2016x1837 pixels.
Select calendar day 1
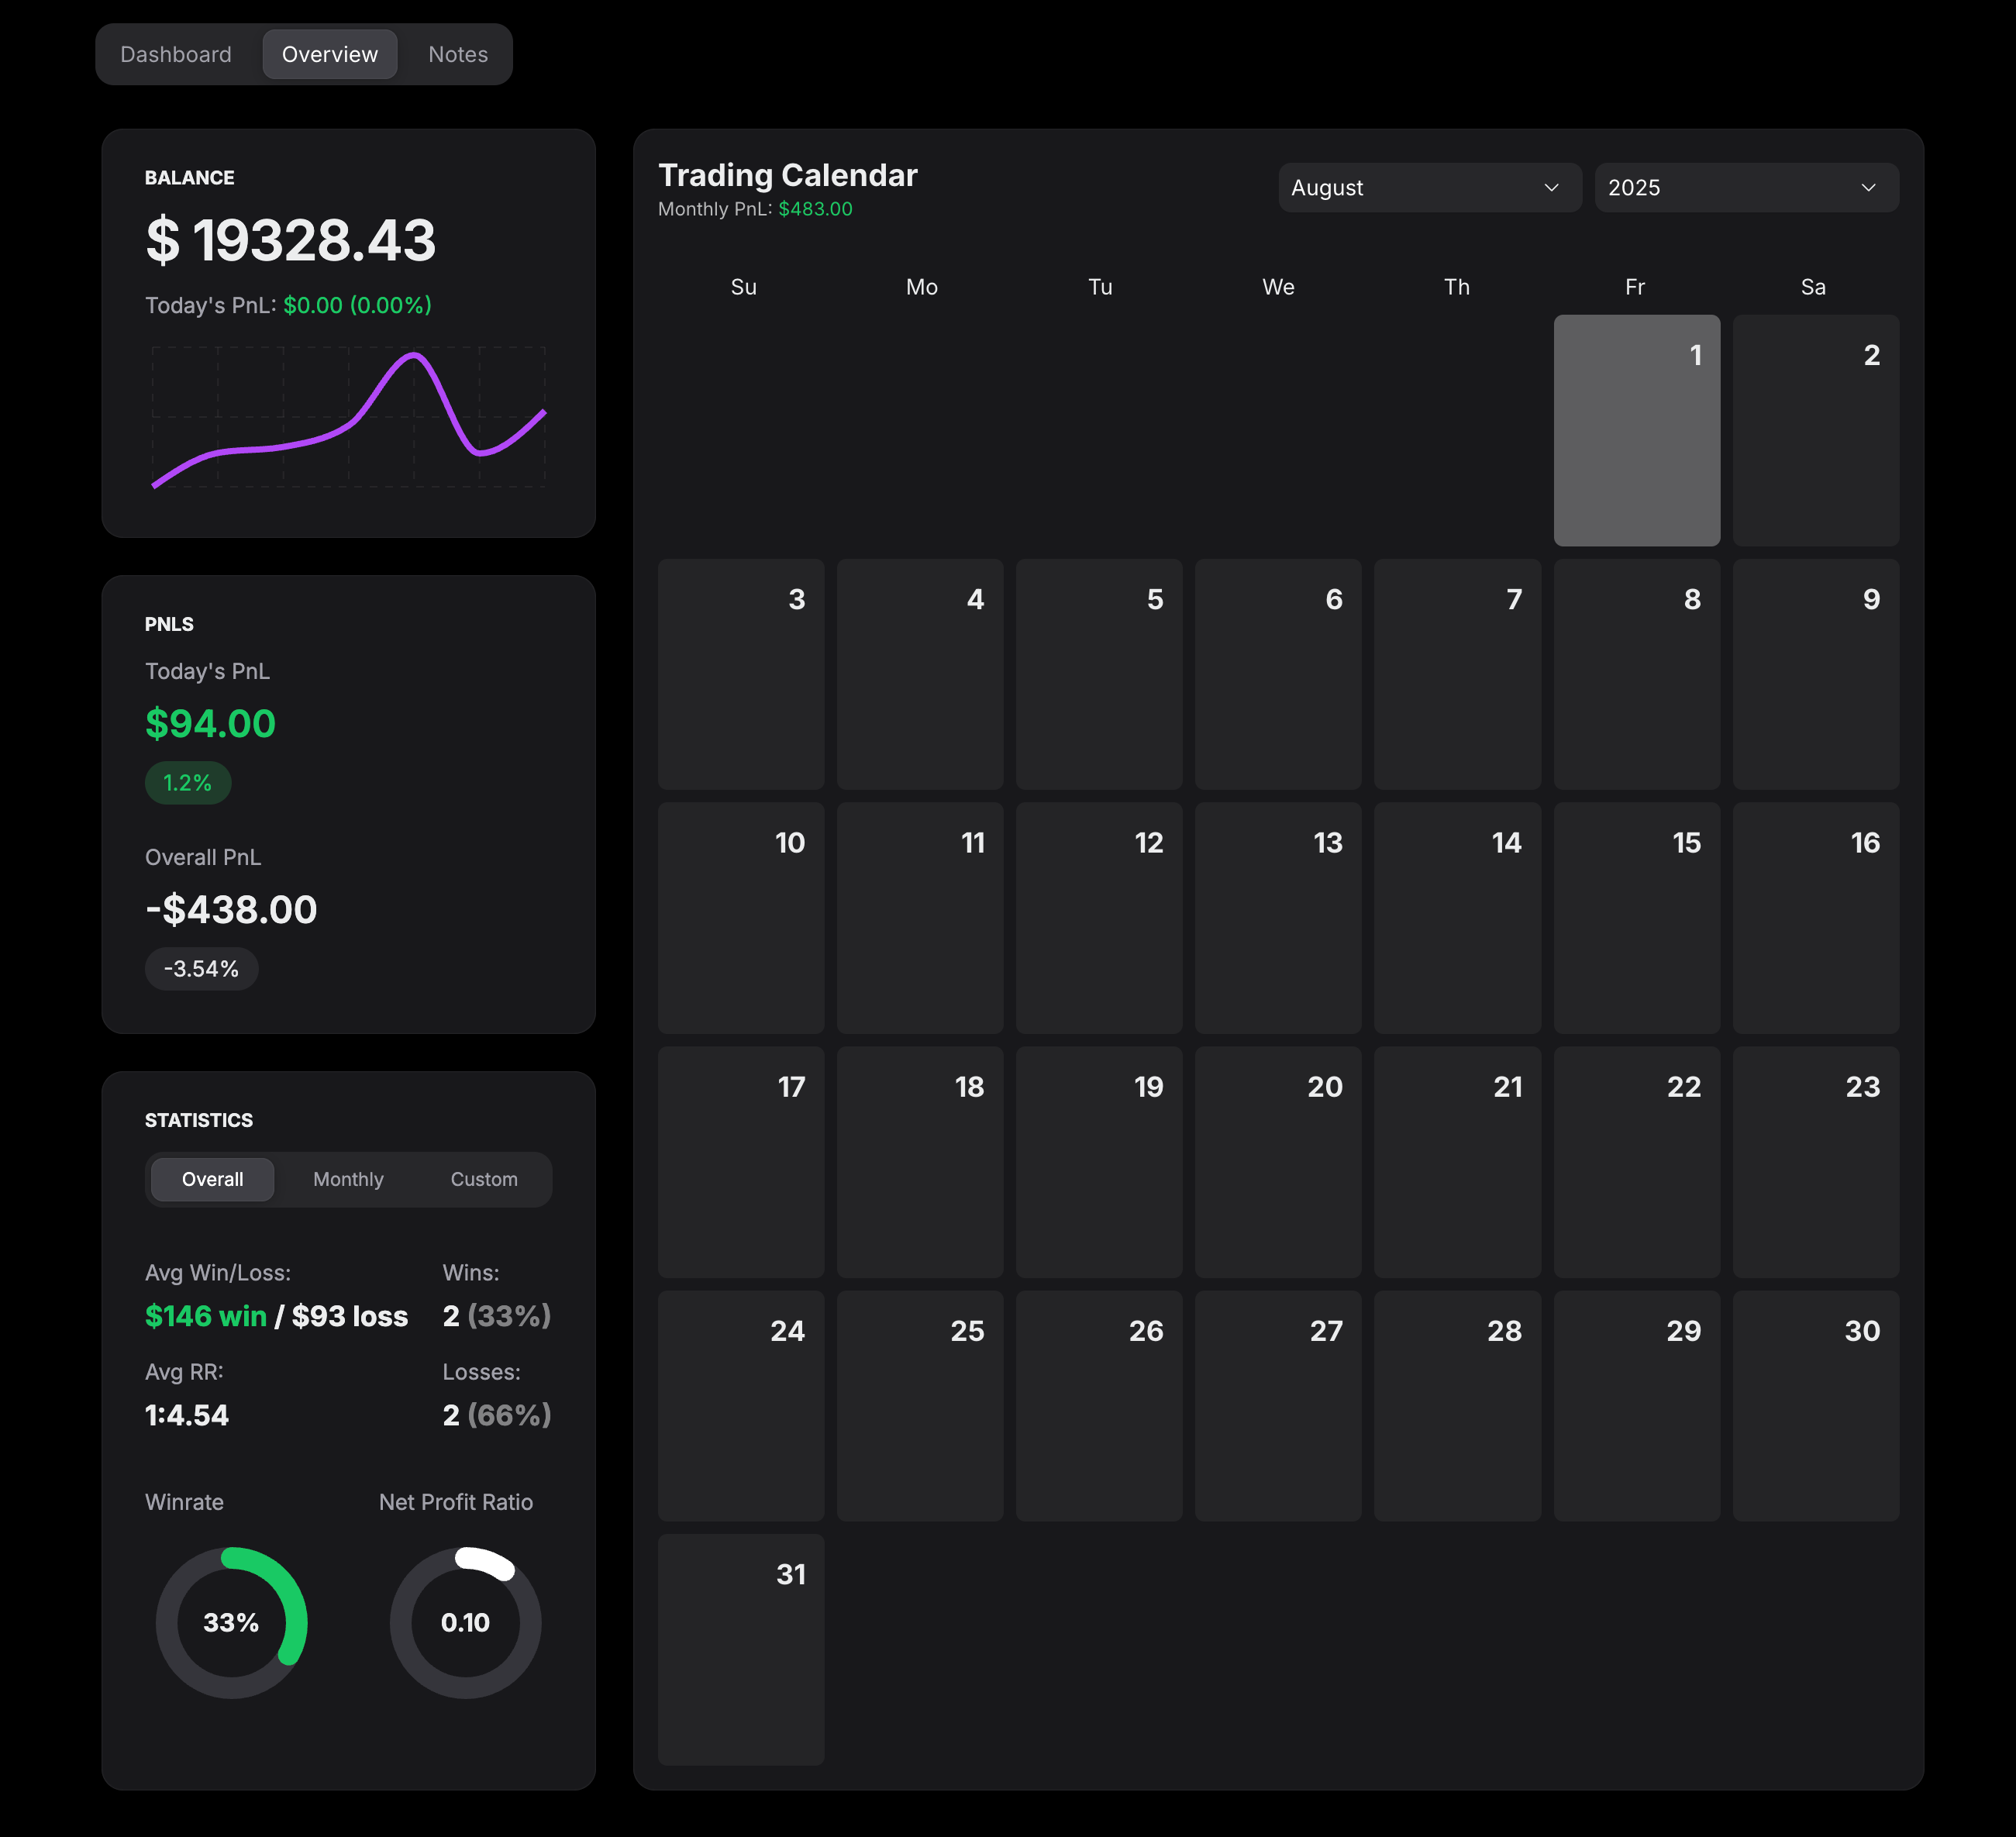point(1636,430)
